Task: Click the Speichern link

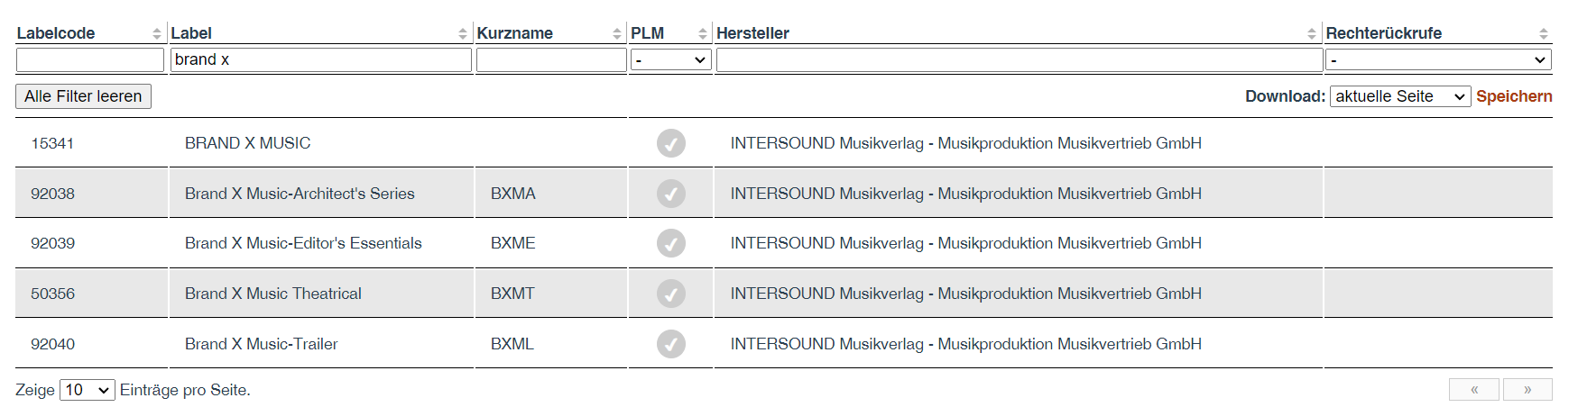Action: tap(1514, 96)
